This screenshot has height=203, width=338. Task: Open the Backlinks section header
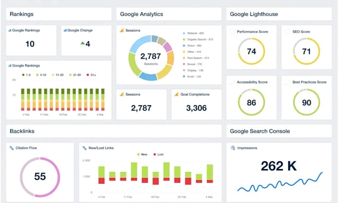point(114,131)
